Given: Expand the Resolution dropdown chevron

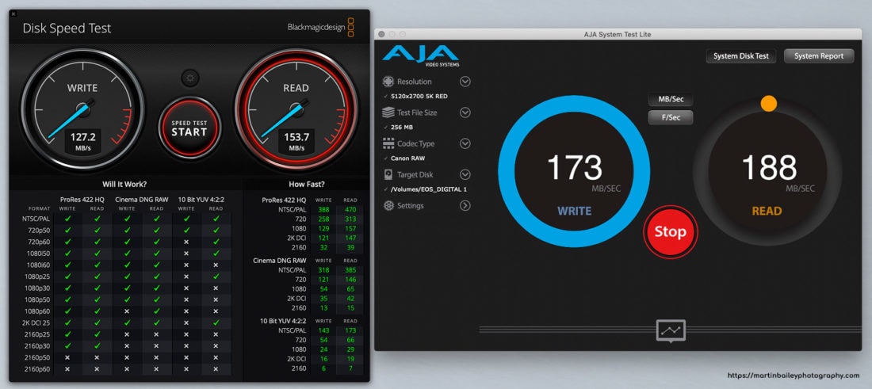Looking at the screenshot, I should click(465, 82).
